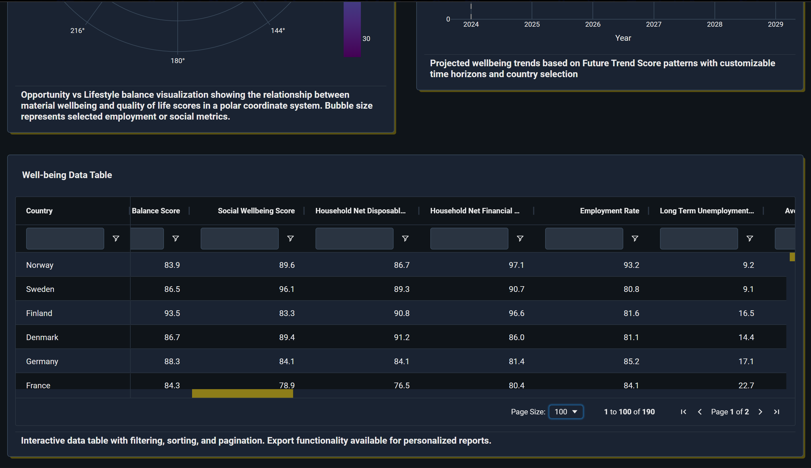Go to the last table page
This screenshot has width=811, height=468.
777,412
